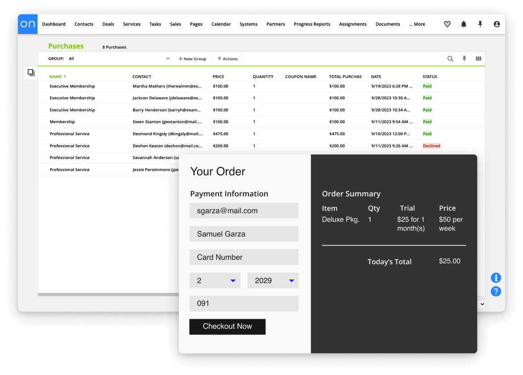Open the GROUP: All dropdown
The image size is (523, 375).
pos(107,58)
